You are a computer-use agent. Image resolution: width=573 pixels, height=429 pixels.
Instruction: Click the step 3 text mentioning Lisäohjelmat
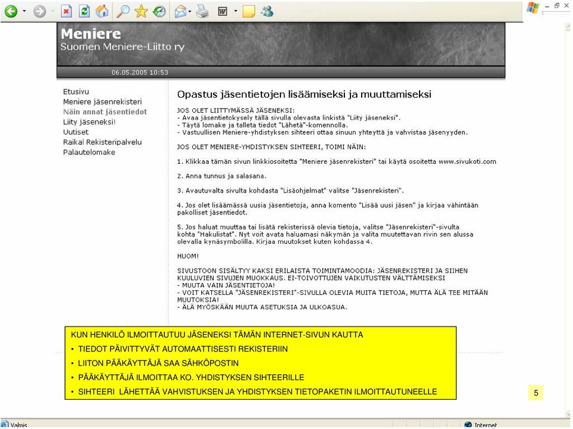[291, 191]
